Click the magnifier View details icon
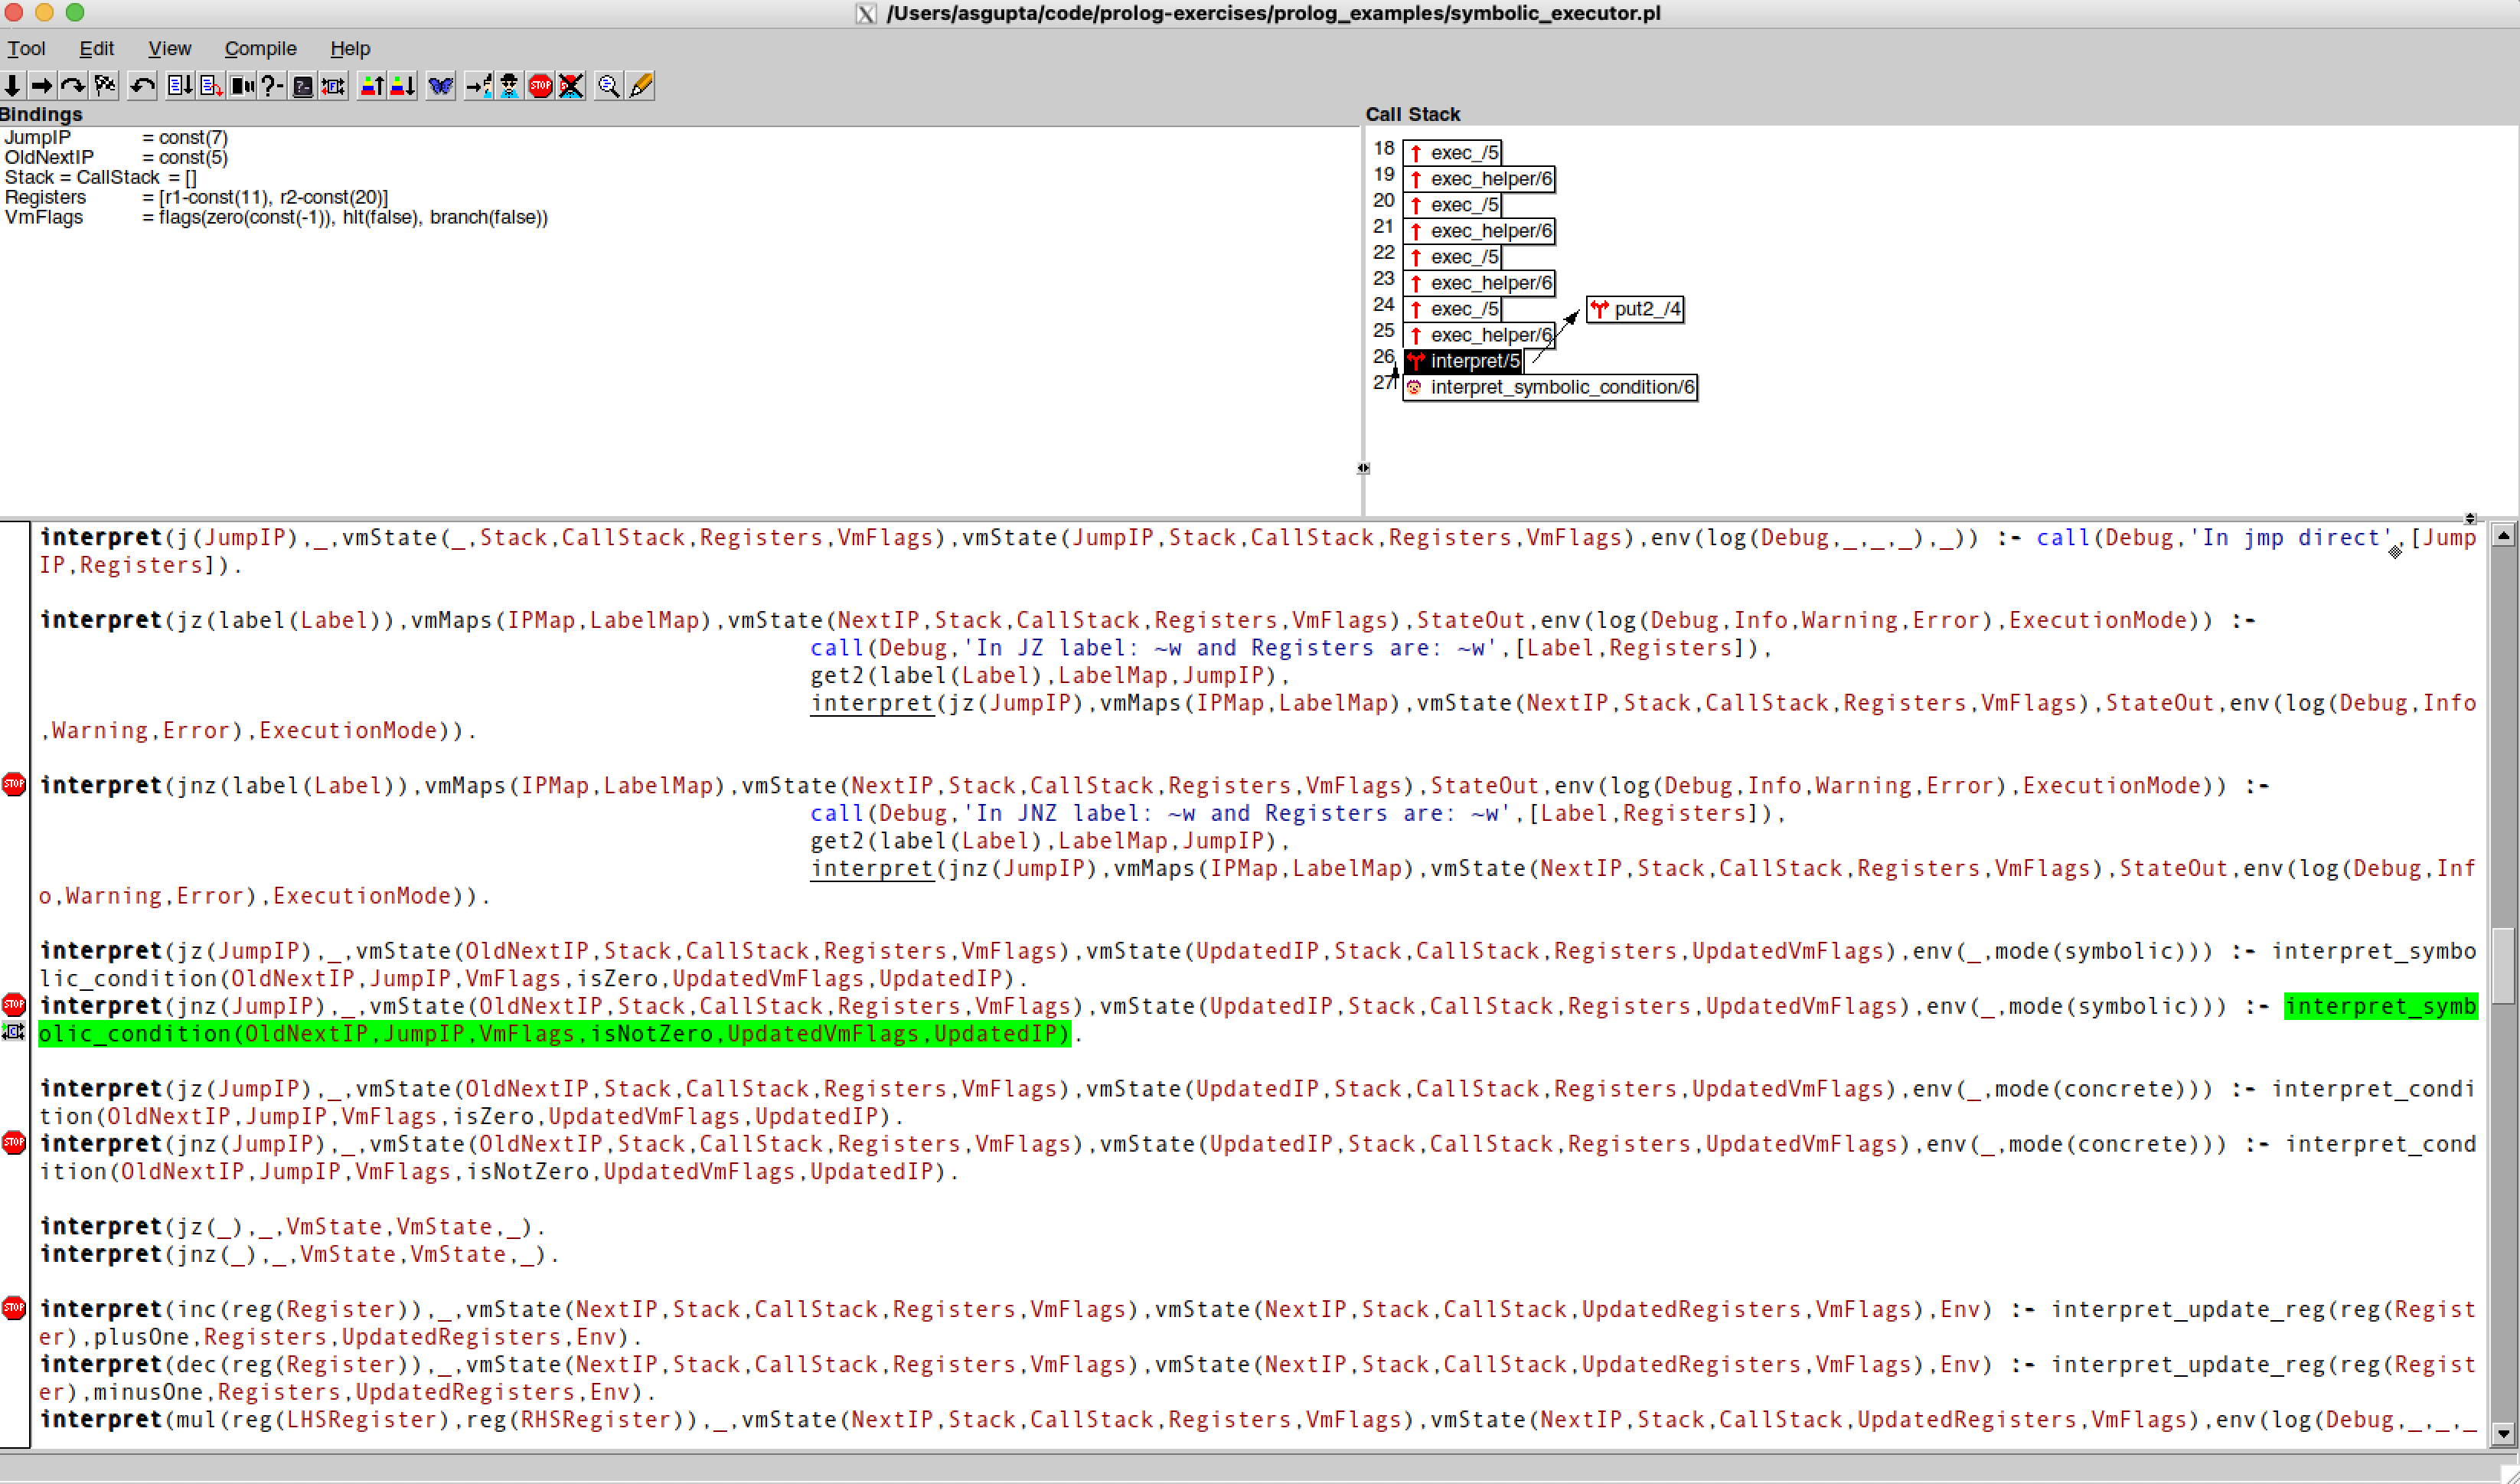2520x1484 pixels. click(608, 86)
